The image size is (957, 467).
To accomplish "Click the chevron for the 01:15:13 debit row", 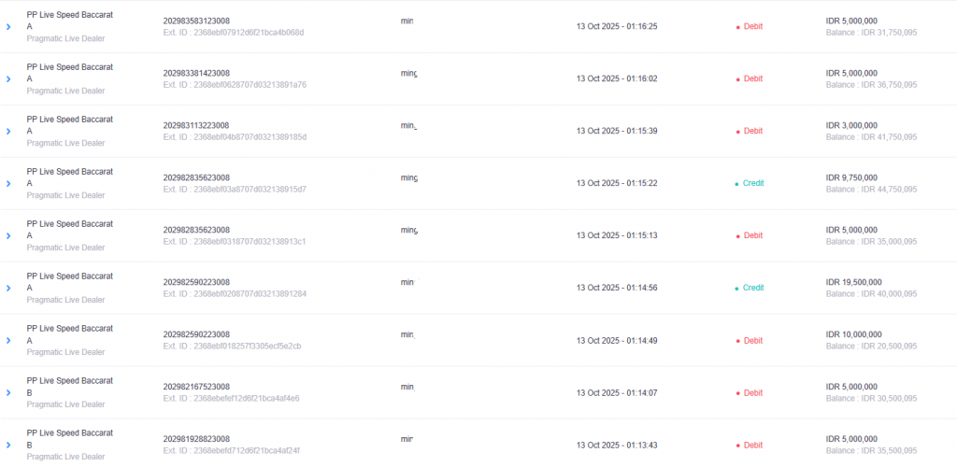I will point(8,236).
